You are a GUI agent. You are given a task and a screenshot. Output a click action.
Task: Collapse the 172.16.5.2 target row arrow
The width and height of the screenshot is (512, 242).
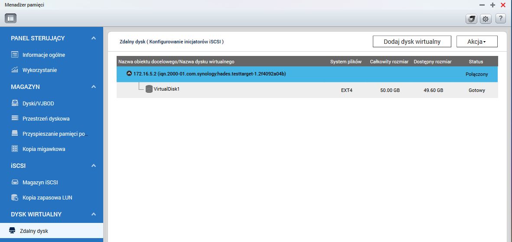[x=129, y=73]
